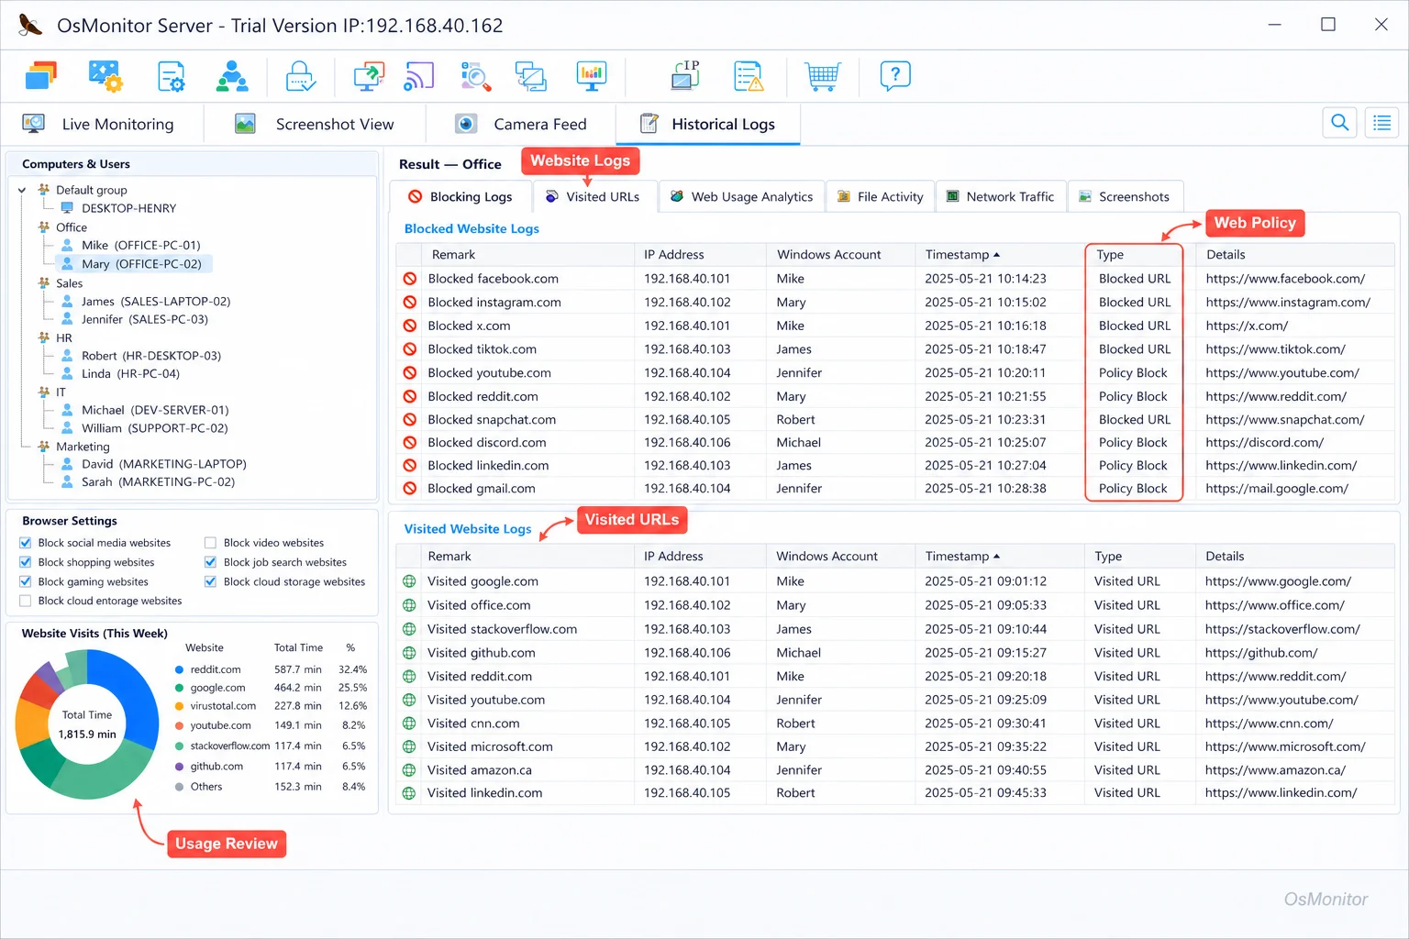The image size is (1409, 939).
Task: Click the globe icon beside Visited google.com
Action: click(x=409, y=581)
